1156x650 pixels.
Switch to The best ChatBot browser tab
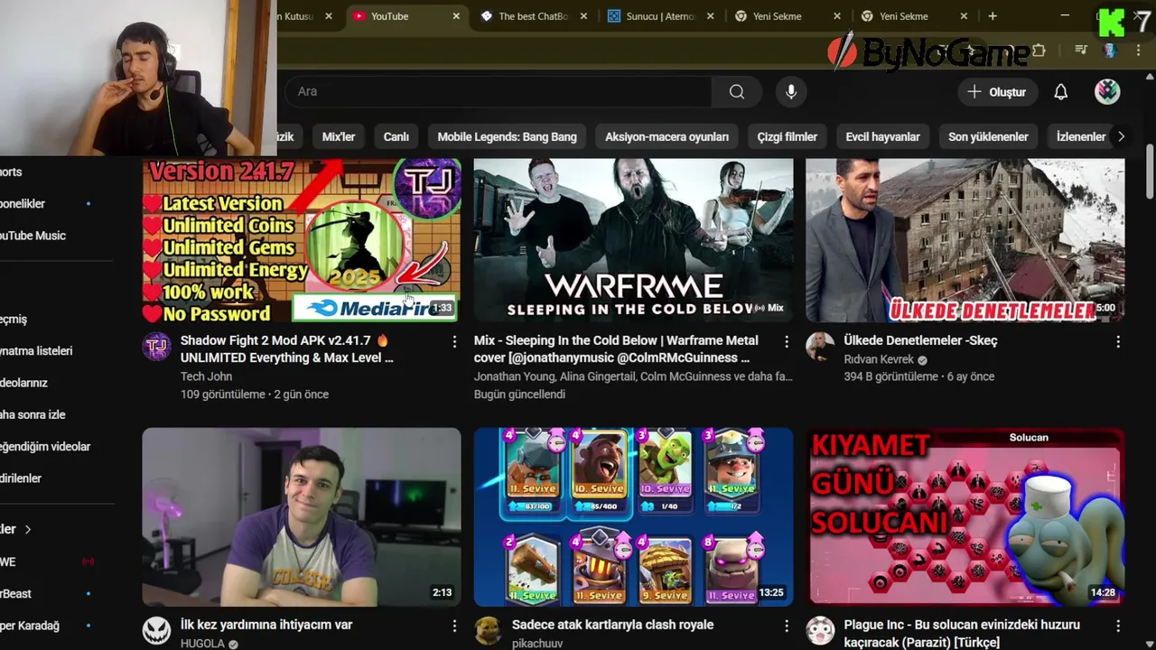point(533,16)
